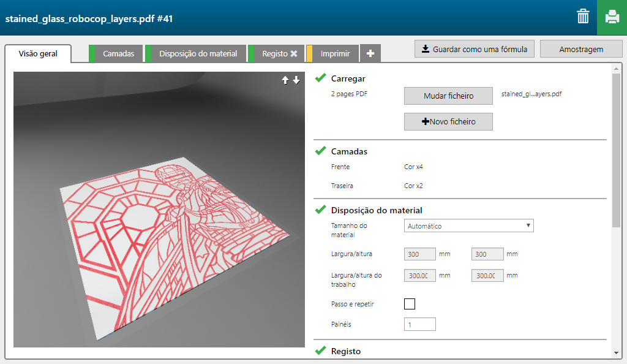The height and width of the screenshot is (364, 627).
Task: Delete the job with the trash icon
Action: pyautogui.click(x=583, y=17)
